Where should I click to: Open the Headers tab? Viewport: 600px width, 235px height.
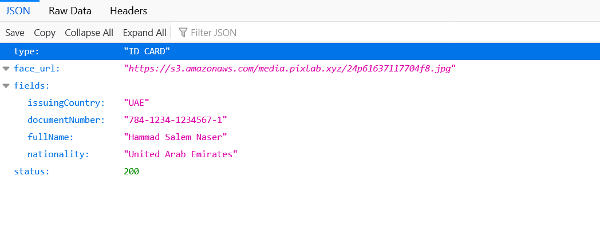point(129,11)
